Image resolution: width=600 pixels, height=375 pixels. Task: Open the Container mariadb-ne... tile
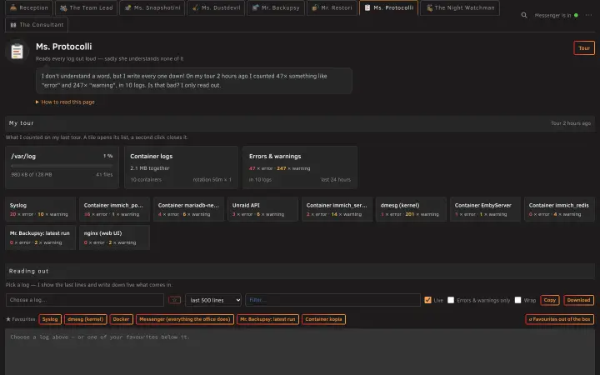(x=188, y=209)
